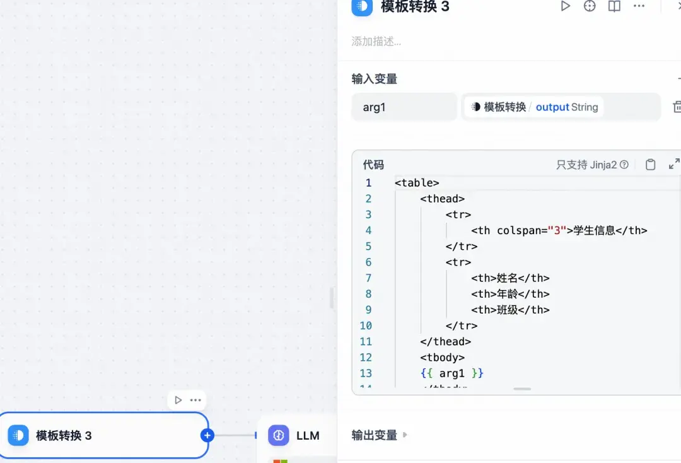Viewport: 681px width, 463px height.
Task: Click the </thead> code line
Action: [445, 341]
